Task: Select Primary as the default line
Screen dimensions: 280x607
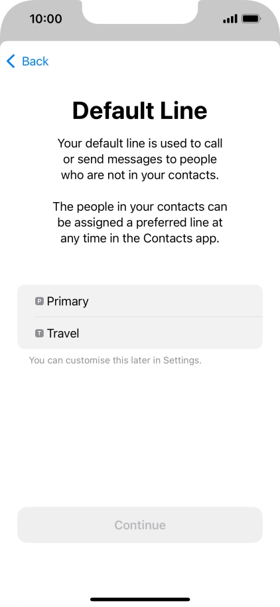Action: 140,301
